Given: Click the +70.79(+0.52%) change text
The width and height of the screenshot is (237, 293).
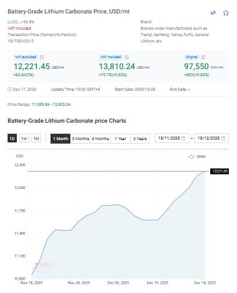Looking at the screenshot, I should tap(113, 75).
